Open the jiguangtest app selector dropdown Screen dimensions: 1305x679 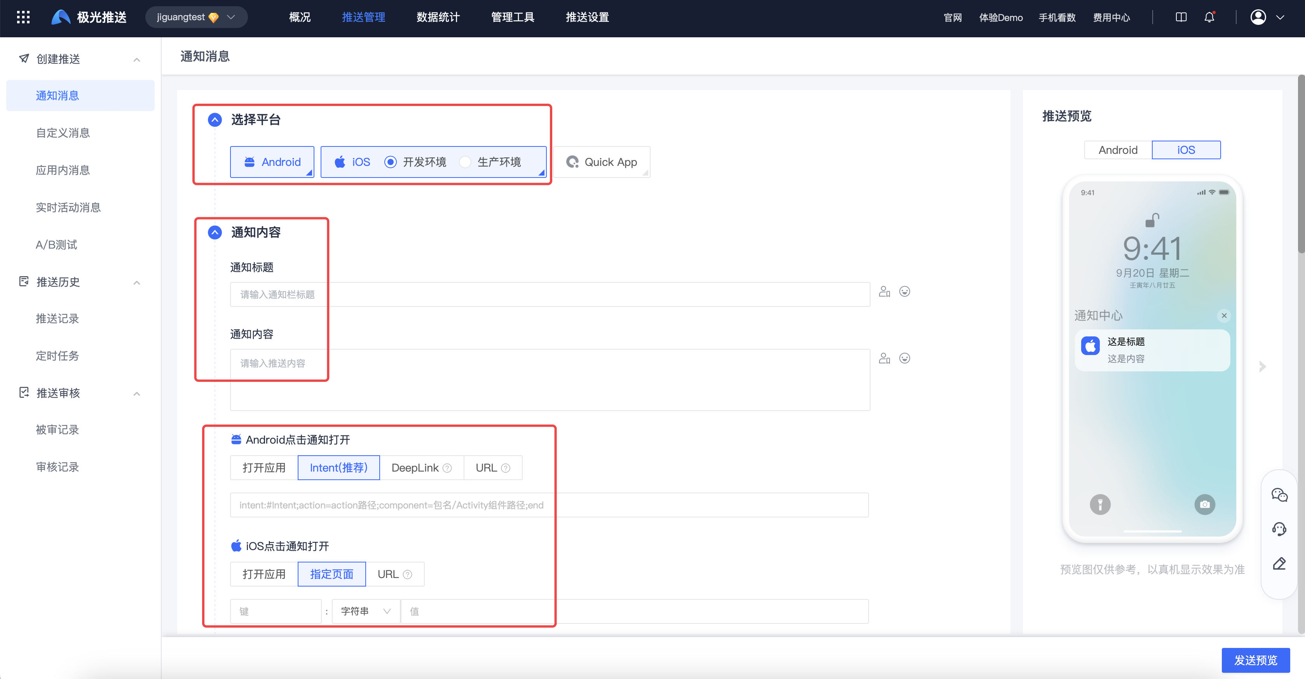pyautogui.click(x=196, y=17)
